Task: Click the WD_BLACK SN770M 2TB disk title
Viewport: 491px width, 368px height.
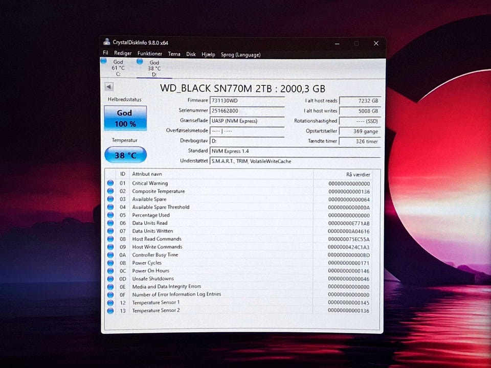Action: point(242,88)
